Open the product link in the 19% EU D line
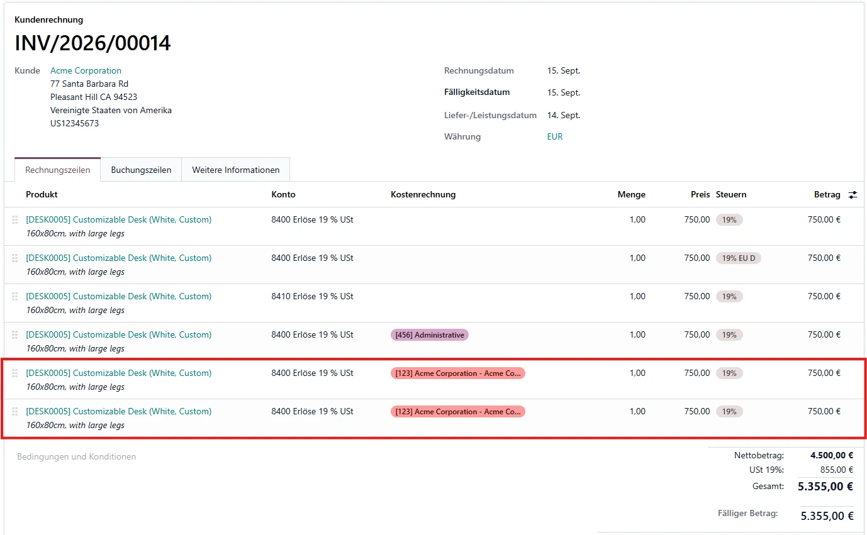The width and height of the screenshot is (867, 535). pos(118,258)
